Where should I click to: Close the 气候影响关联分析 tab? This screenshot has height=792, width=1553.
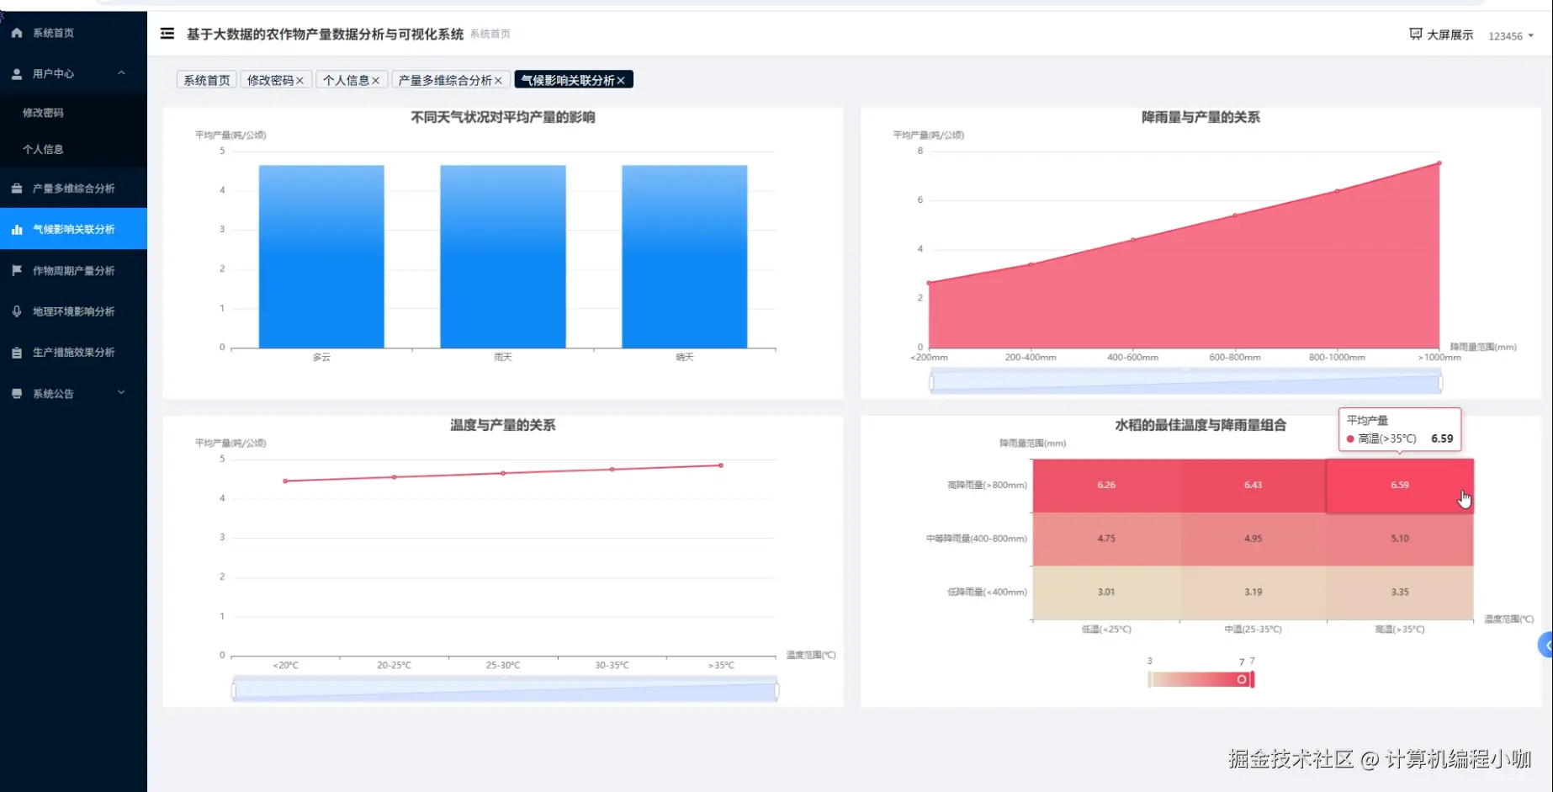click(x=621, y=81)
